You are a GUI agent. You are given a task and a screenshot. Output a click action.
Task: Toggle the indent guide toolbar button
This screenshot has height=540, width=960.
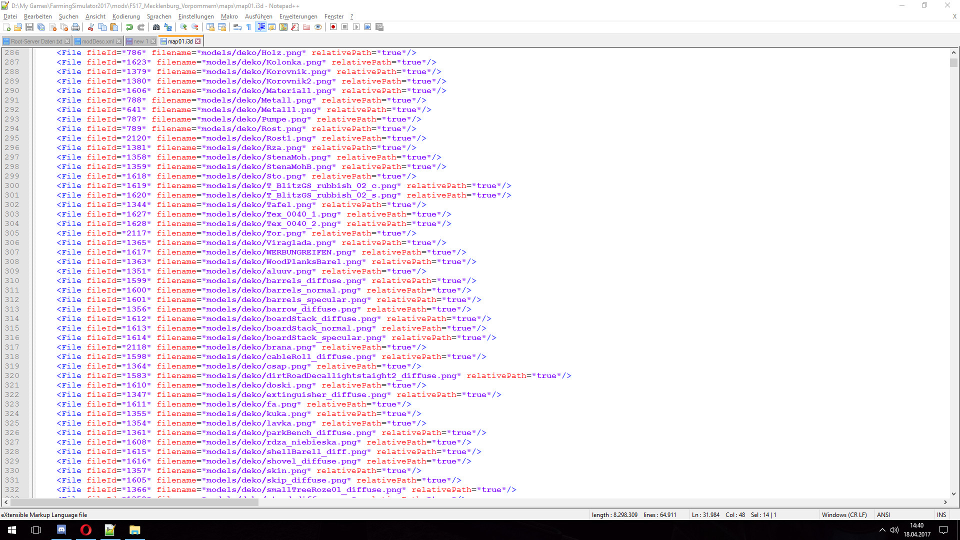pyautogui.click(x=260, y=27)
